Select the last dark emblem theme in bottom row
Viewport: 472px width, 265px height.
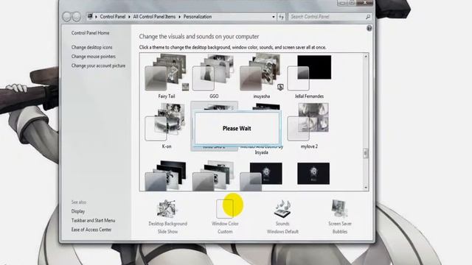(313, 174)
